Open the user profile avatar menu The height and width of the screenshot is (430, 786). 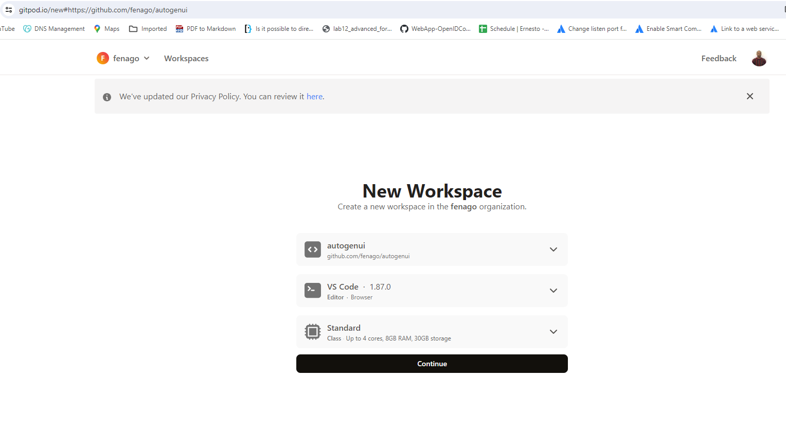coord(759,59)
